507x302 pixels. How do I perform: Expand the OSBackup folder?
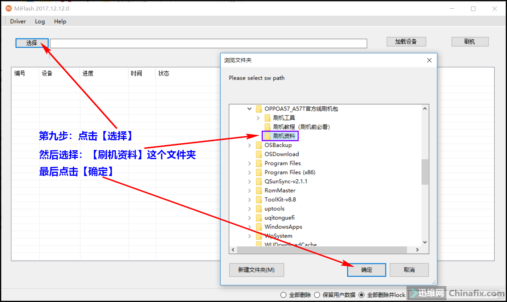(x=249, y=145)
